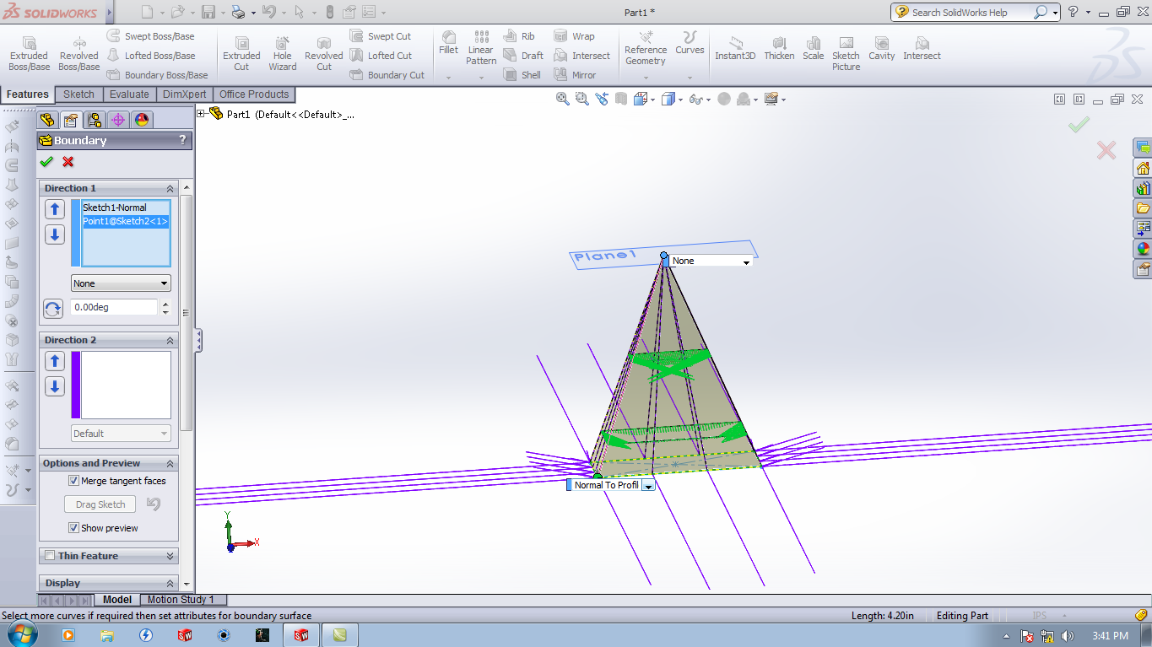This screenshot has width=1152, height=647.
Task: Enable the Thin Feature checkbox
Action: pyautogui.click(x=50, y=556)
